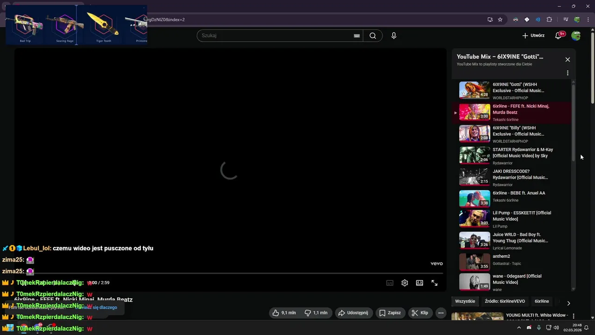Open the Chrome profile avatar

[x=577, y=20]
